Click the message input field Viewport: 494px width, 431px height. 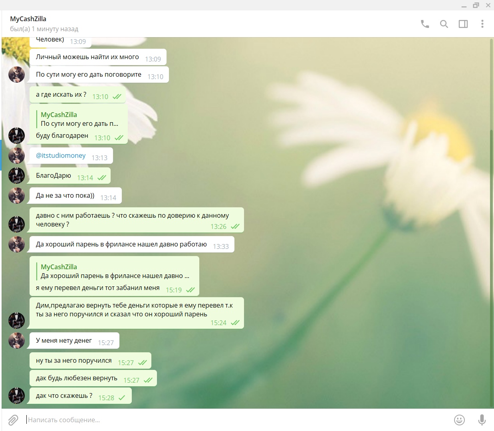pos(240,420)
